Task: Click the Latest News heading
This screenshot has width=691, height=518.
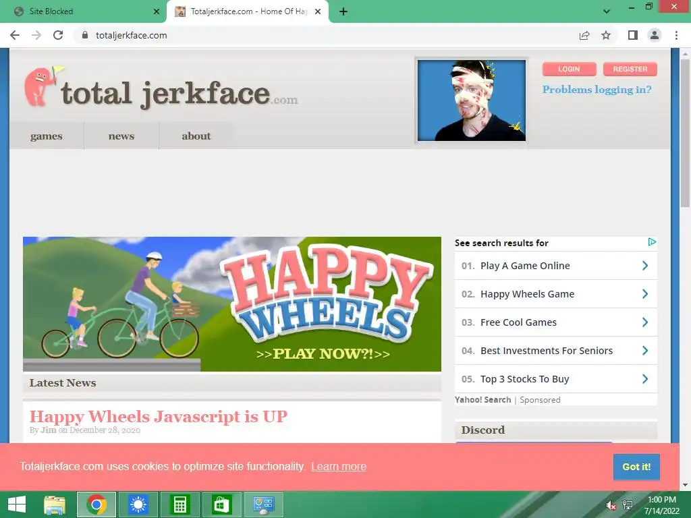Action: (63, 383)
